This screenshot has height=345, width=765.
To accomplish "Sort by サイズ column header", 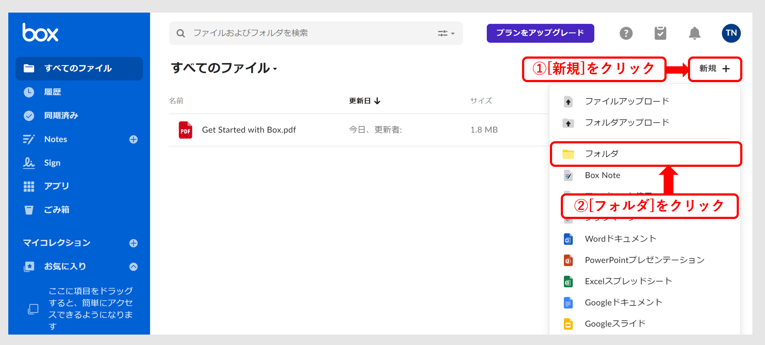I will 481,101.
